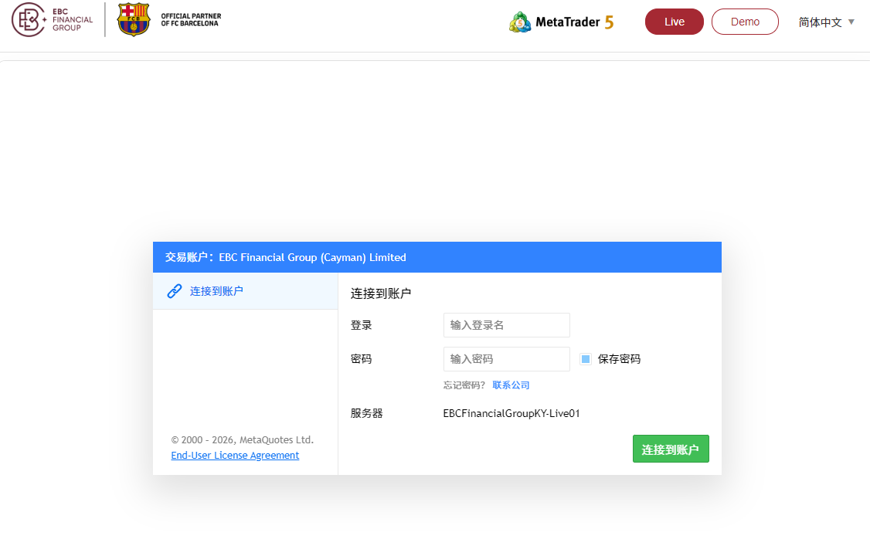Click the language selector chevron arrow
The image size is (870, 546).
[851, 22]
